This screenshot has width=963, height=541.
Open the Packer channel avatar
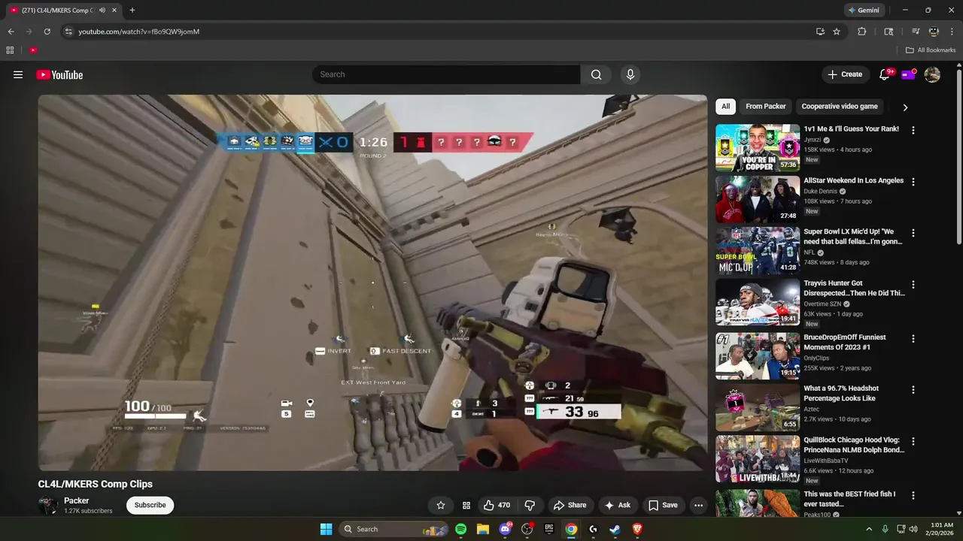[x=48, y=505]
